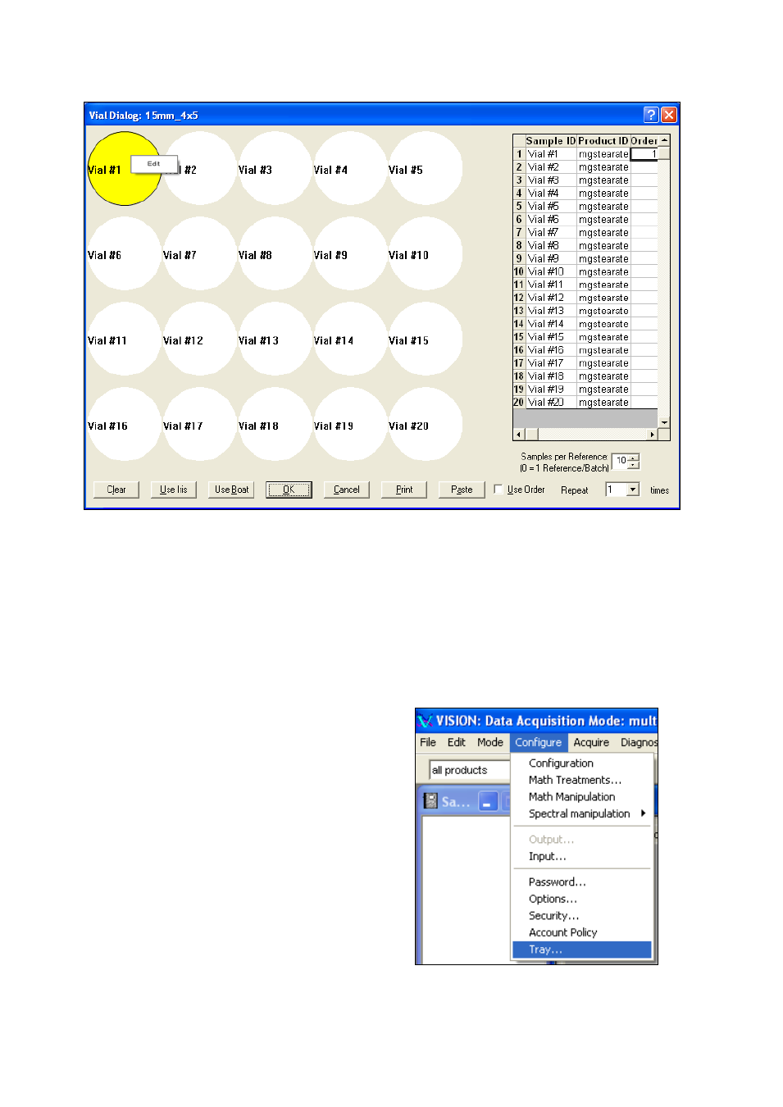Select row header 17 in the sample table
Screen dimensions: 783x1107
pos(519,363)
